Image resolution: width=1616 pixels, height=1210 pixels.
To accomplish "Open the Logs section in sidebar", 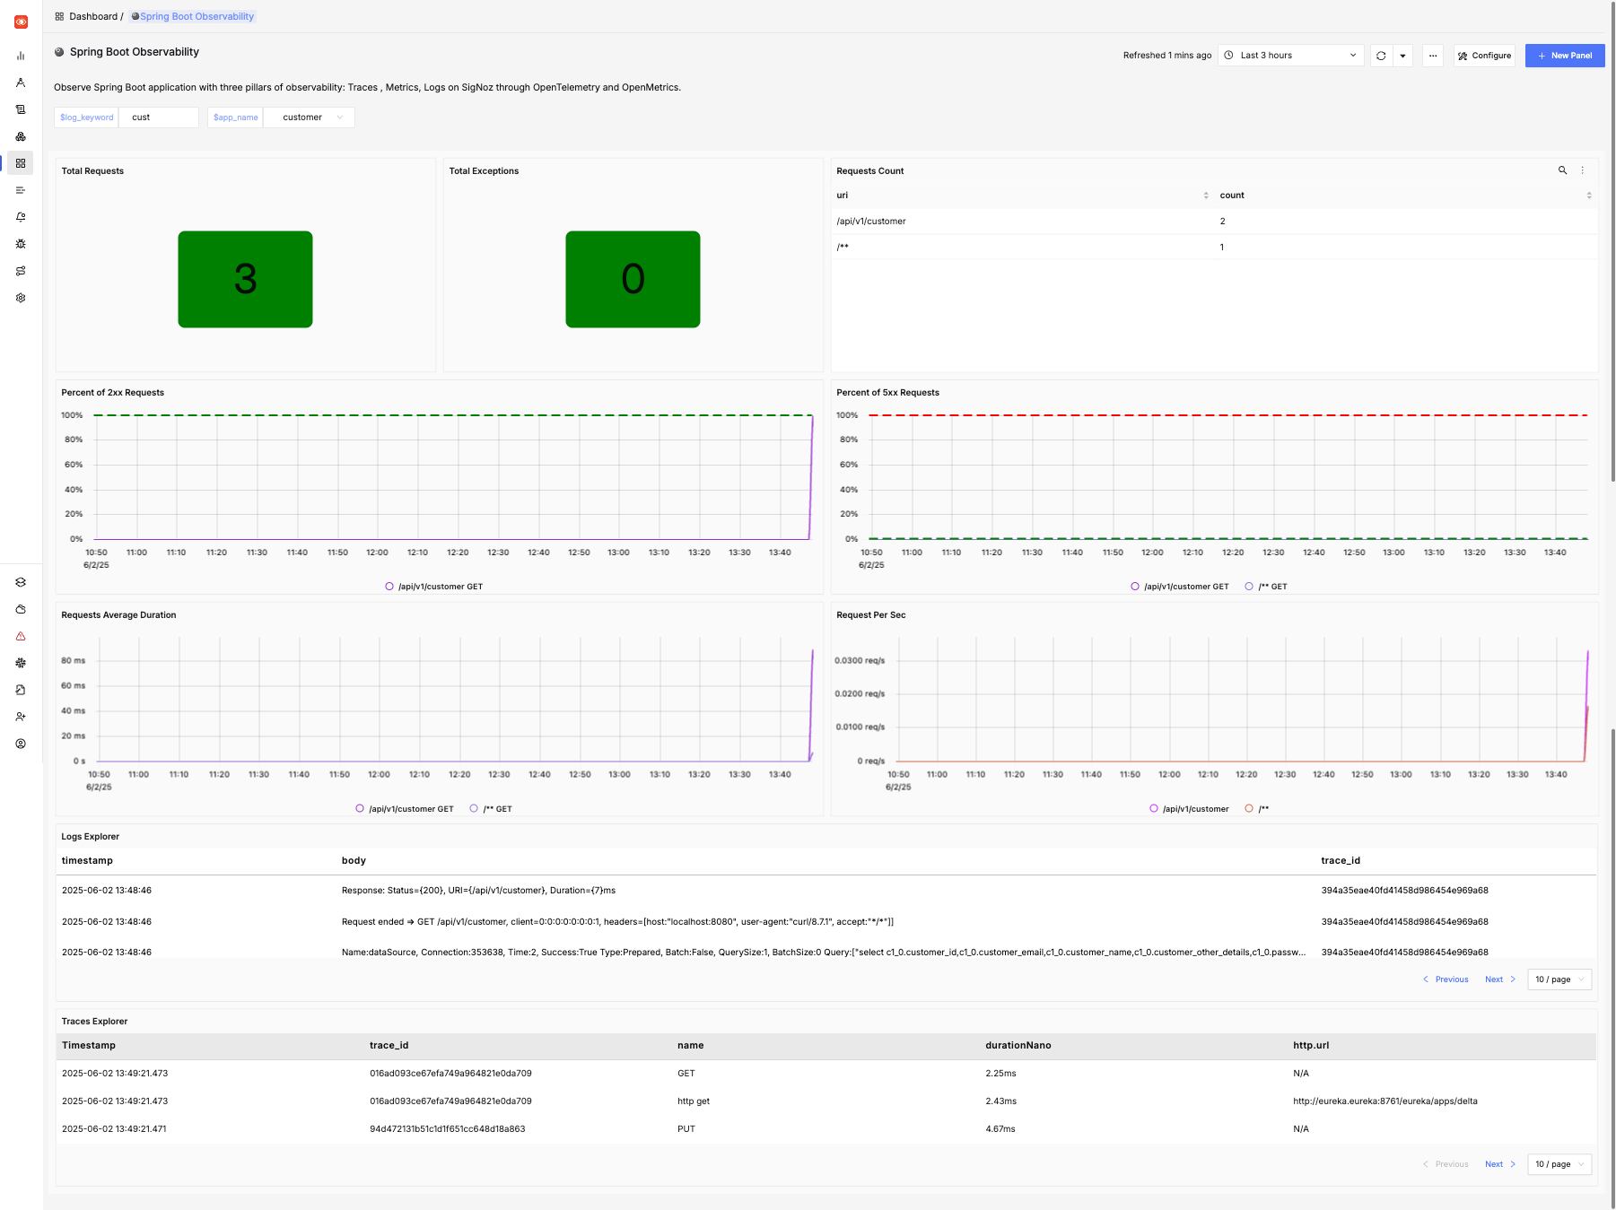I will 21,109.
